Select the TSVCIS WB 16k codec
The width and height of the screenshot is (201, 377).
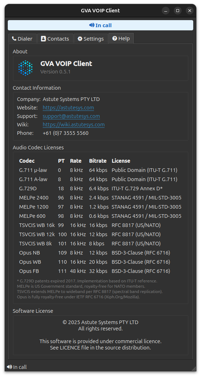click(37, 225)
